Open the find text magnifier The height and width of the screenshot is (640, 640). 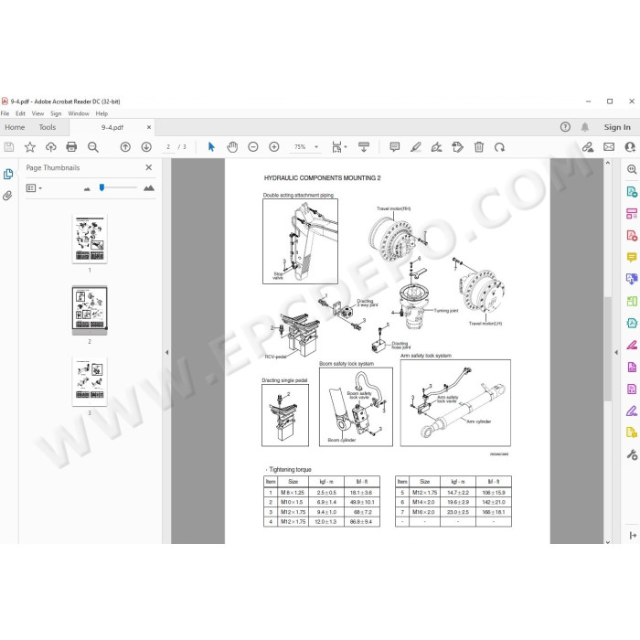point(93,147)
